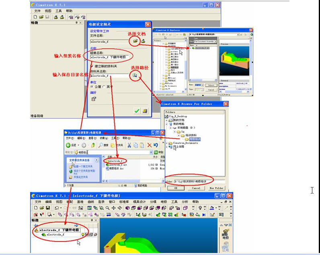320x255 pixels.
Task: Expand the lg folder node in Browse For Folder
Action: pyautogui.click(x=174, y=132)
